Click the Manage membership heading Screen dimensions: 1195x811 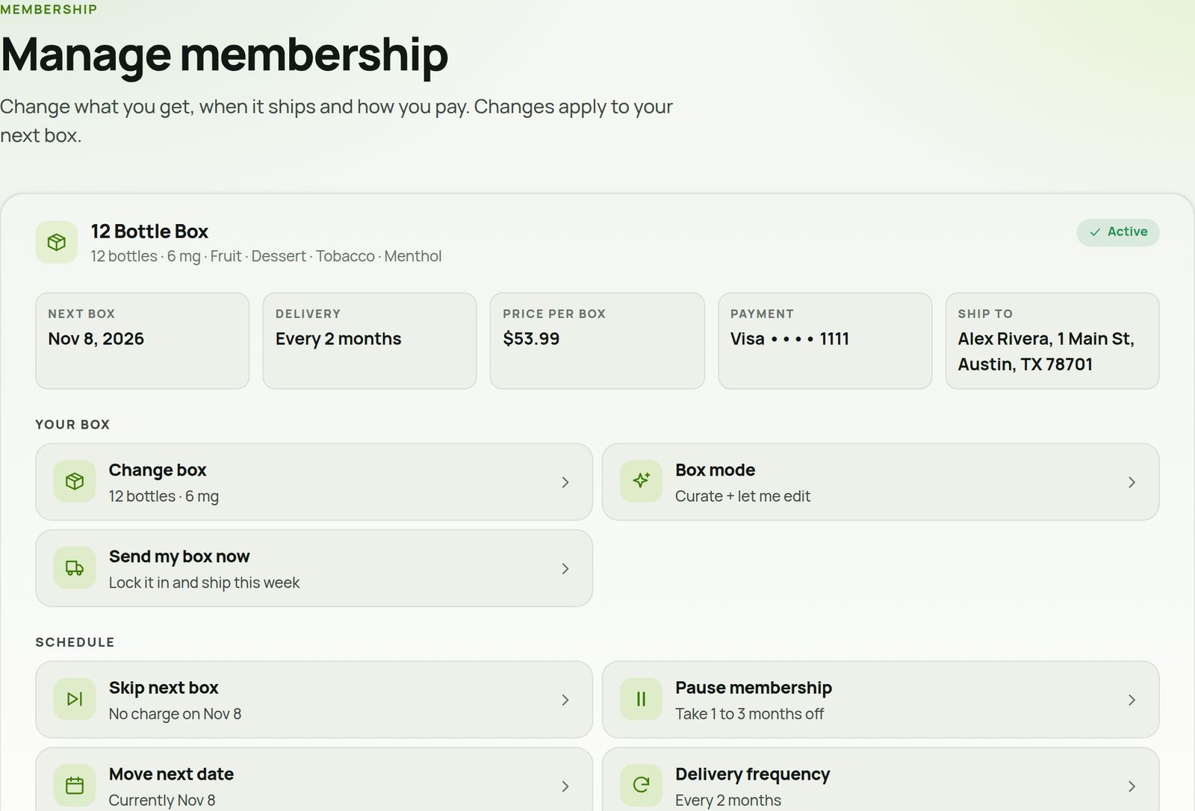[224, 55]
